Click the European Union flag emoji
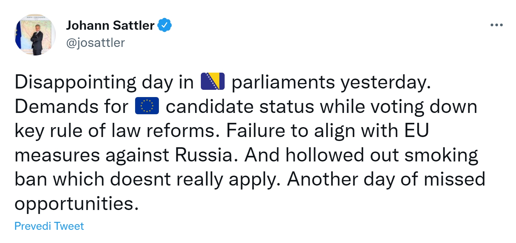Image resolution: width=516 pixels, height=243 pixels. tap(147, 106)
